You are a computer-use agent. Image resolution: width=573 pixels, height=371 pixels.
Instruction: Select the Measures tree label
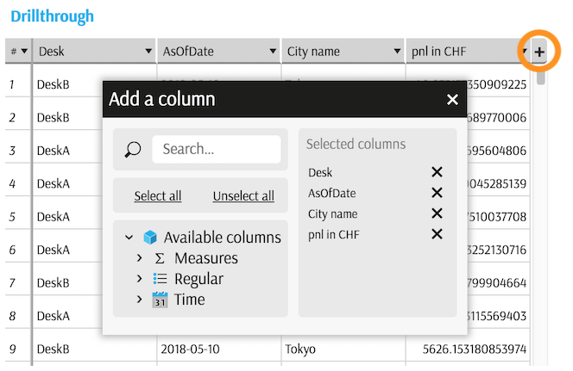click(206, 258)
